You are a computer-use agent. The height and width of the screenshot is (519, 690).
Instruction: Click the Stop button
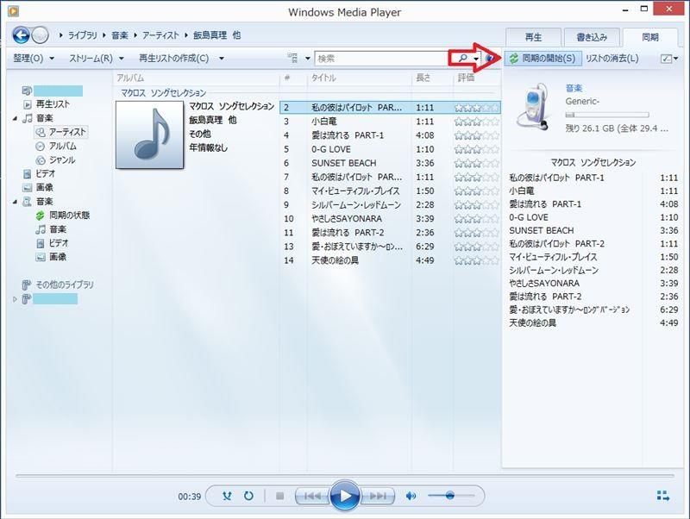pos(279,496)
